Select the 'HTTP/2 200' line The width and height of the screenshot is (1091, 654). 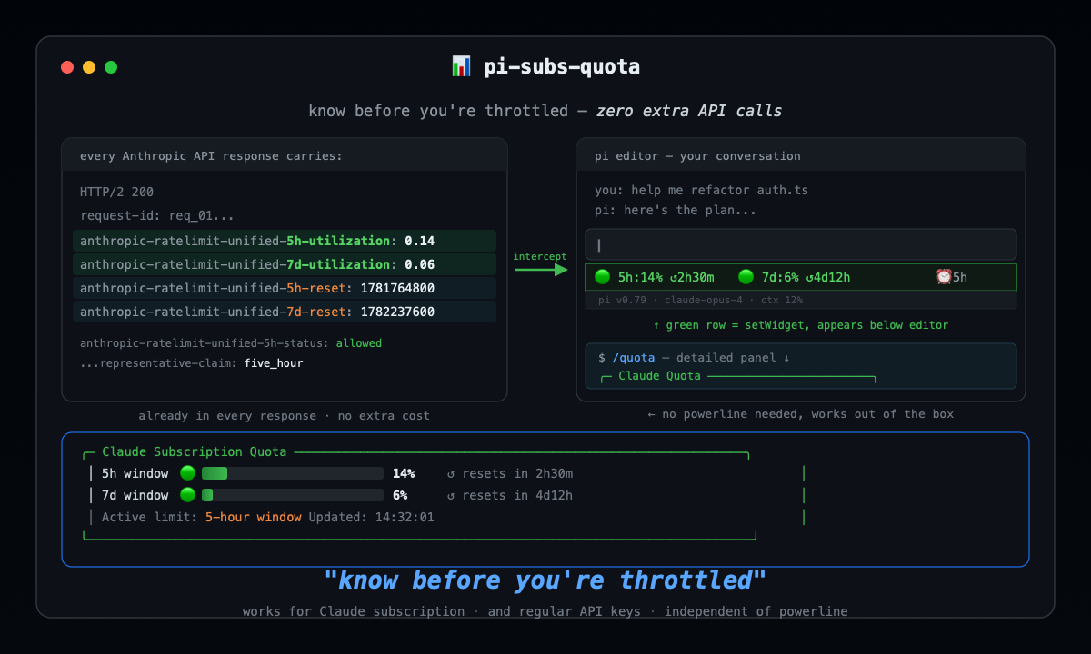(x=117, y=191)
